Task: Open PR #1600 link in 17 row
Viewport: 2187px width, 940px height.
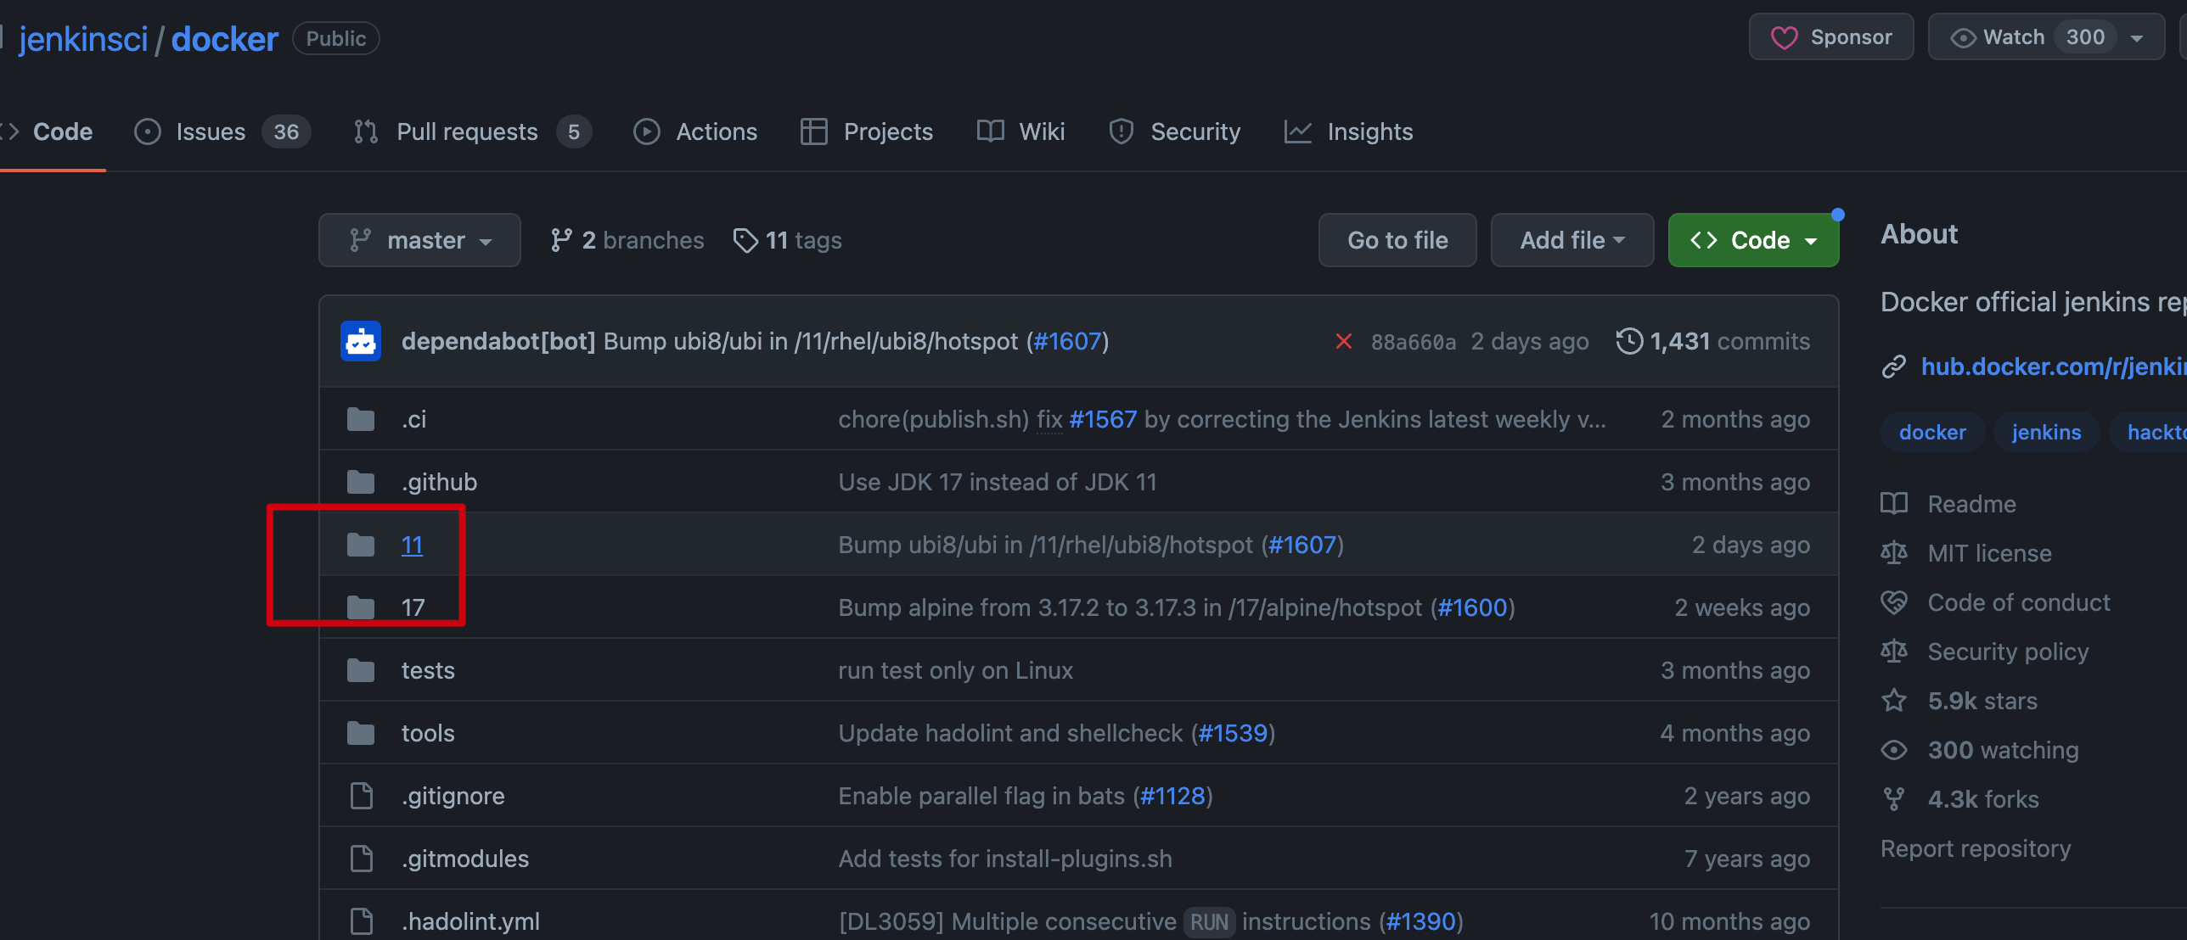Action: [x=1472, y=607]
